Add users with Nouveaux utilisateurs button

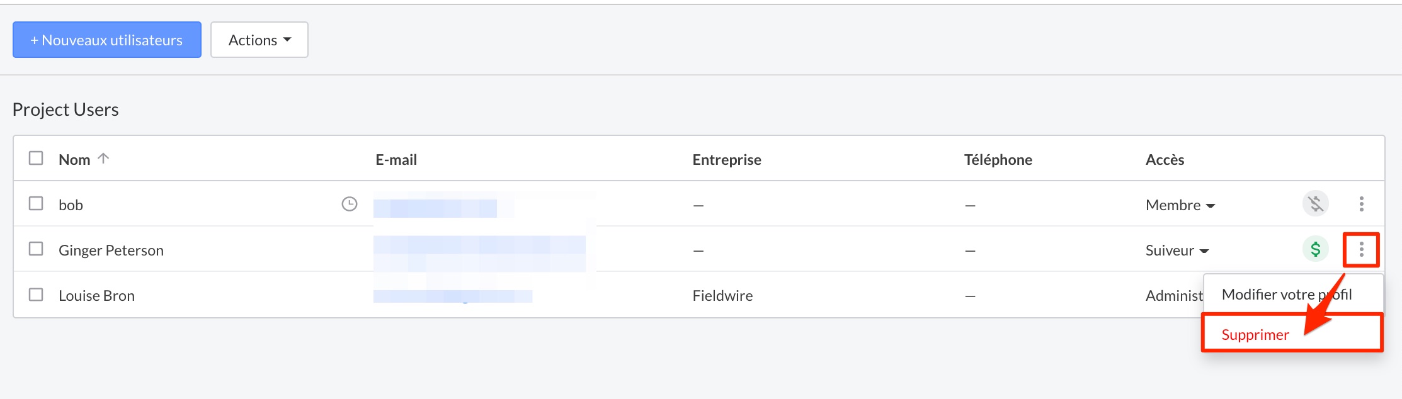107,40
